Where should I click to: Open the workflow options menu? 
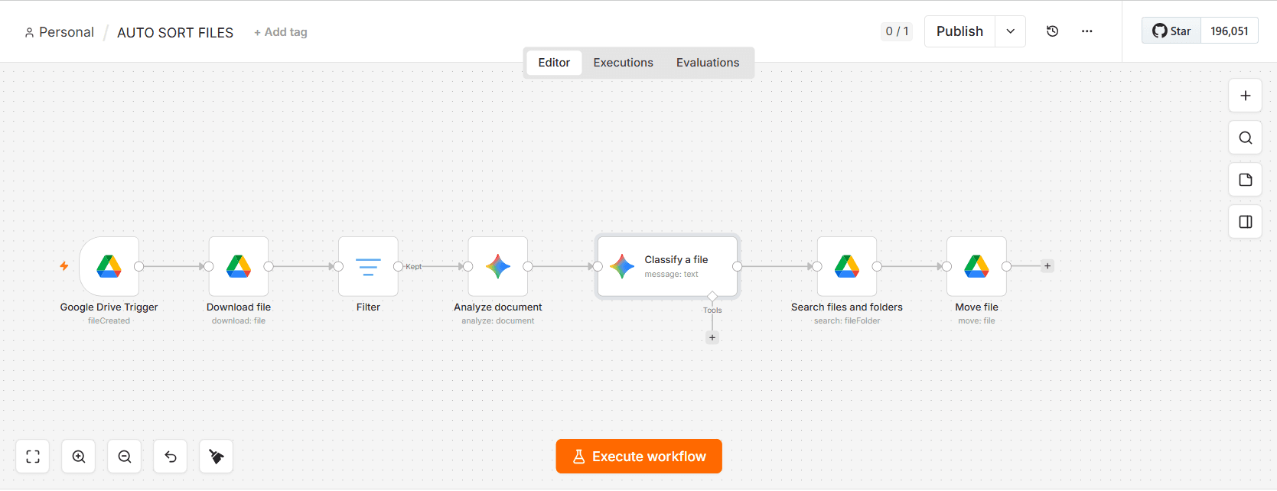pyautogui.click(x=1087, y=31)
